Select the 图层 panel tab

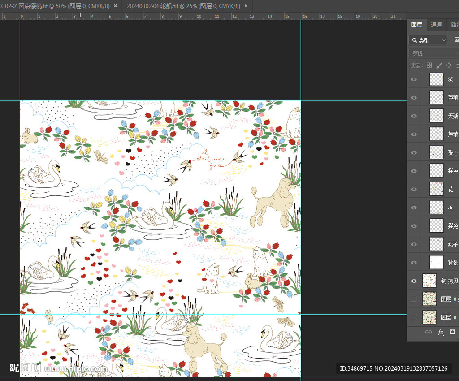pyautogui.click(x=416, y=25)
